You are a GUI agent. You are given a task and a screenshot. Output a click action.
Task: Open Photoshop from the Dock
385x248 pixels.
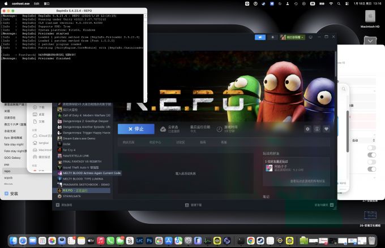(149, 241)
